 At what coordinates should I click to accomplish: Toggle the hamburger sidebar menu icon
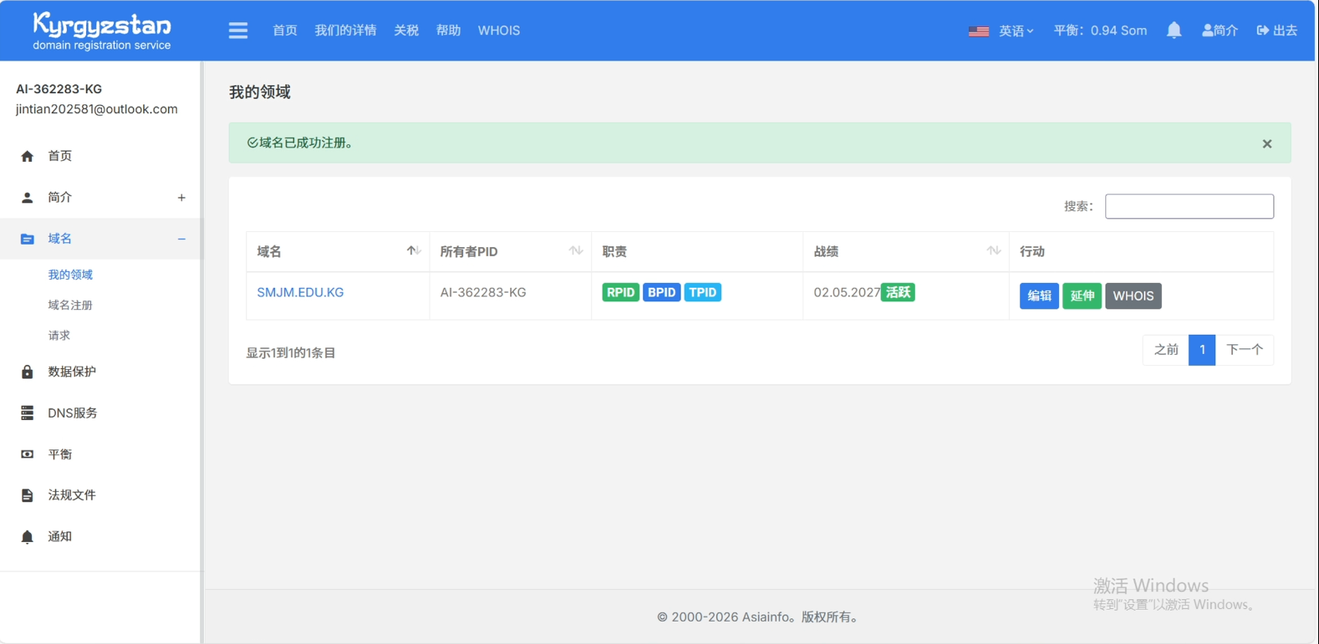238,30
